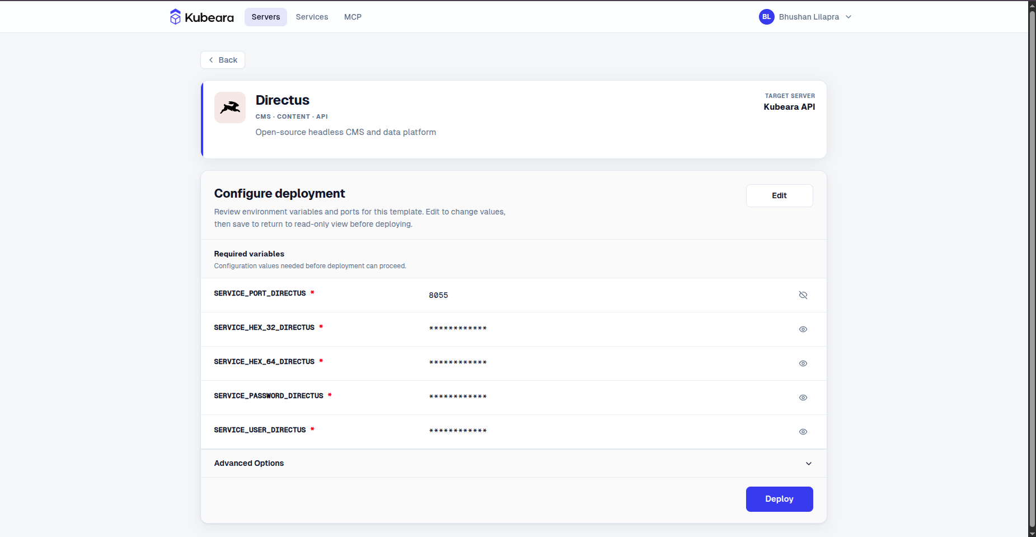Click the Directus title heading
Screen dimensions: 1036x537
tap(282, 100)
